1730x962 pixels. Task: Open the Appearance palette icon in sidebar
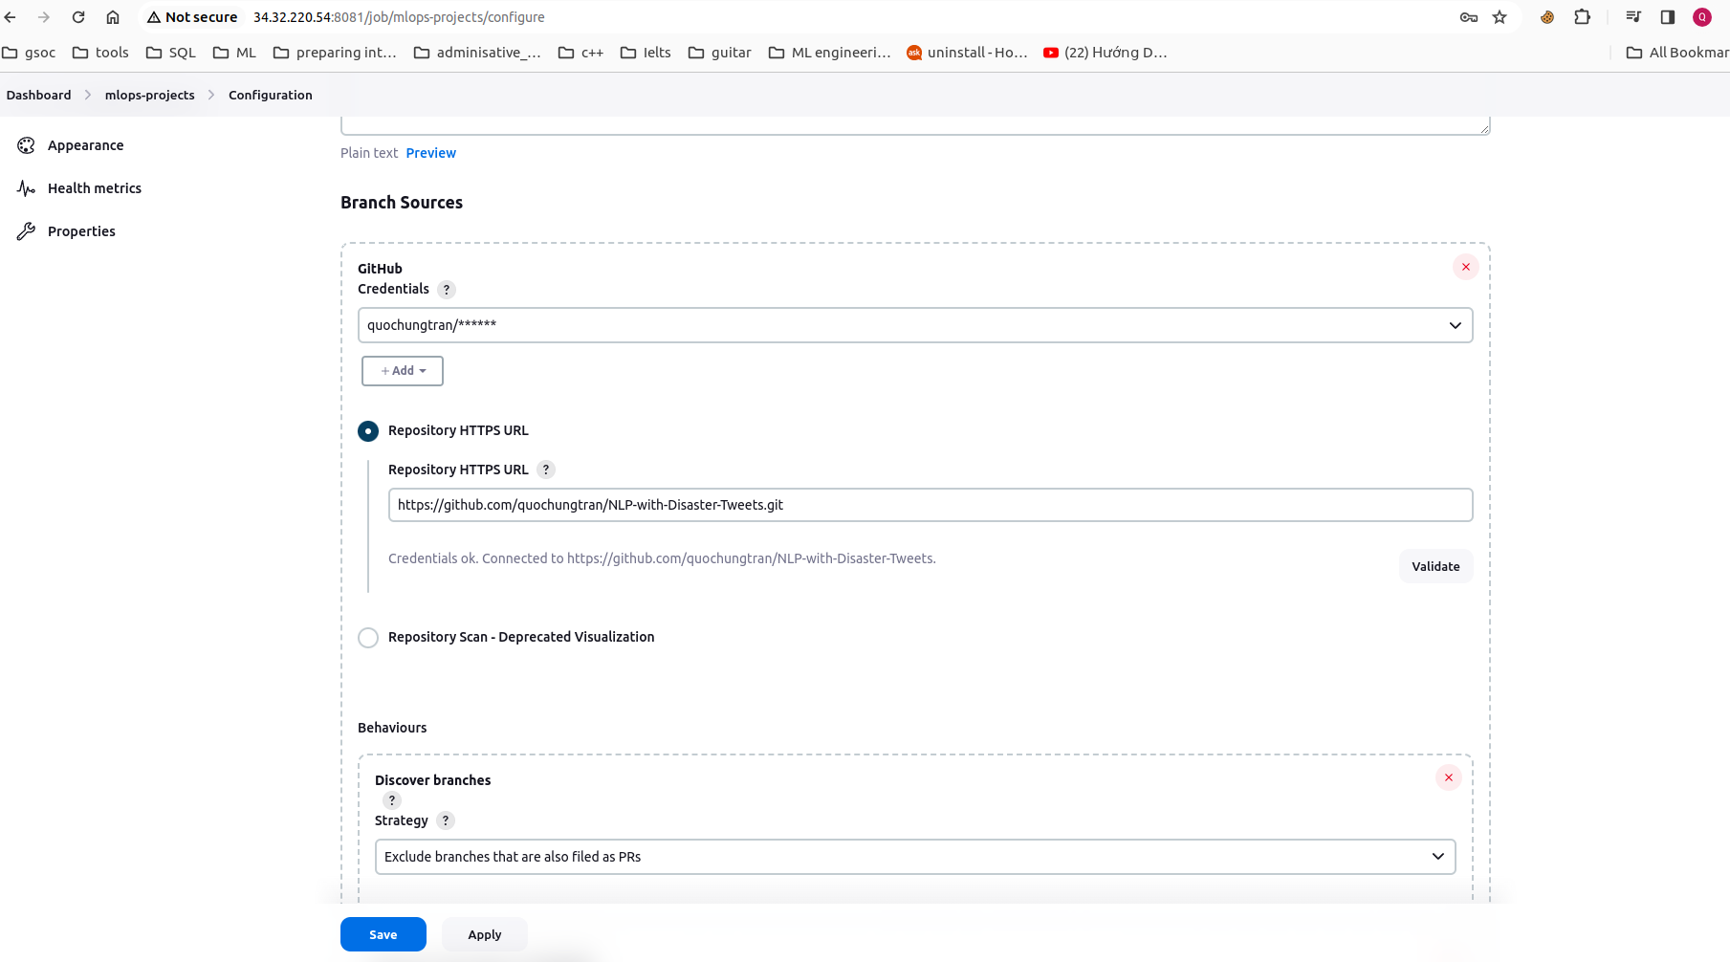click(27, 145)
